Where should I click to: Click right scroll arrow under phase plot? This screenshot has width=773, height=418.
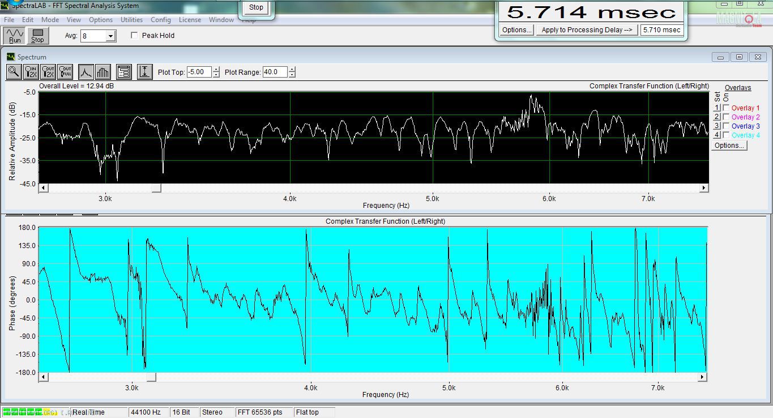(x=703, y=377)
